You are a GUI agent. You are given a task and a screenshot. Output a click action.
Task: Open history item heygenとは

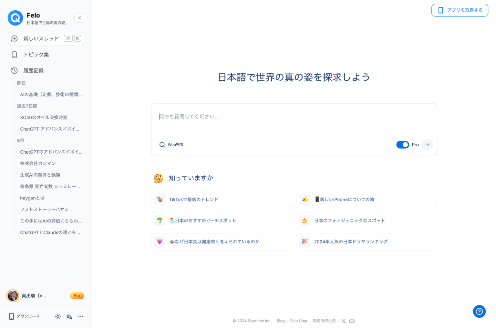pyautogui.click(x=32, y=198)
